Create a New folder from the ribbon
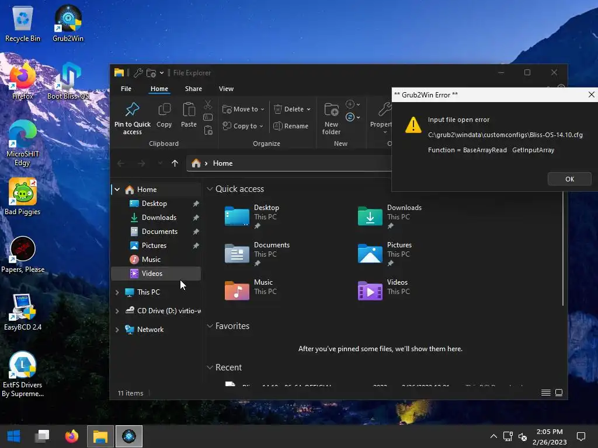This screenshot has height=448, width=598. click(331, 118)
